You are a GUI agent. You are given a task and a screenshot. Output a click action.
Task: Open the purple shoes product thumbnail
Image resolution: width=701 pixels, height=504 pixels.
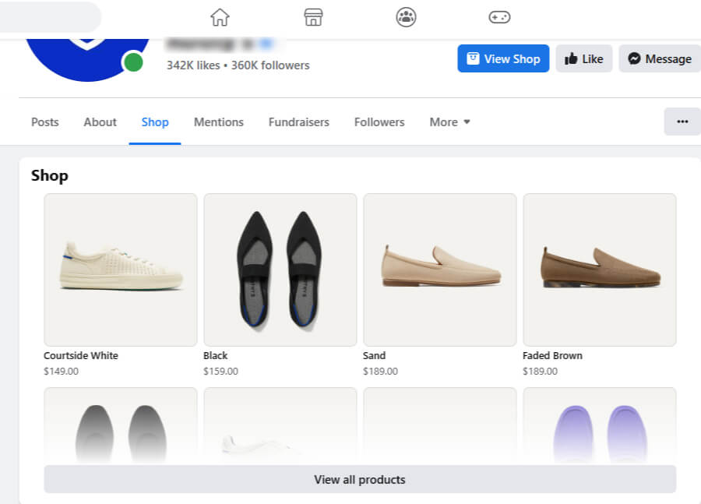coord(600,426)
